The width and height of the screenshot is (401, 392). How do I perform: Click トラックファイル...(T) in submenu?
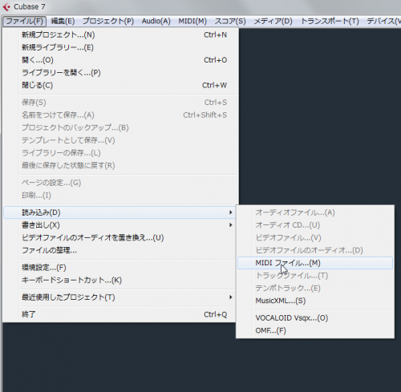pos(315,276)
